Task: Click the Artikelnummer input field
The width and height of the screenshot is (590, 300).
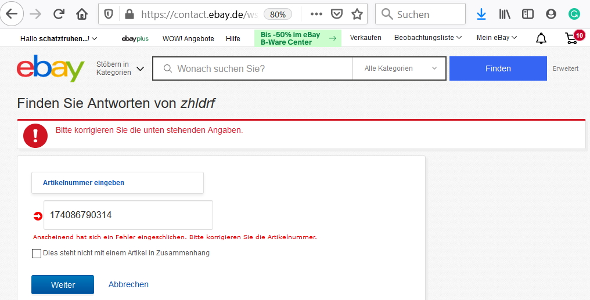Action: coord(128,215)
